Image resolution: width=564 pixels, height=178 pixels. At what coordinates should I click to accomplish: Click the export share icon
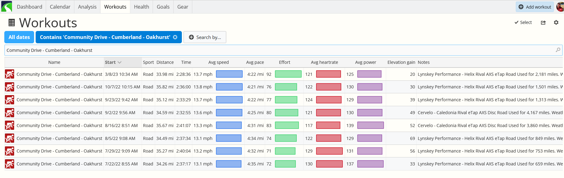coord(543,22)
